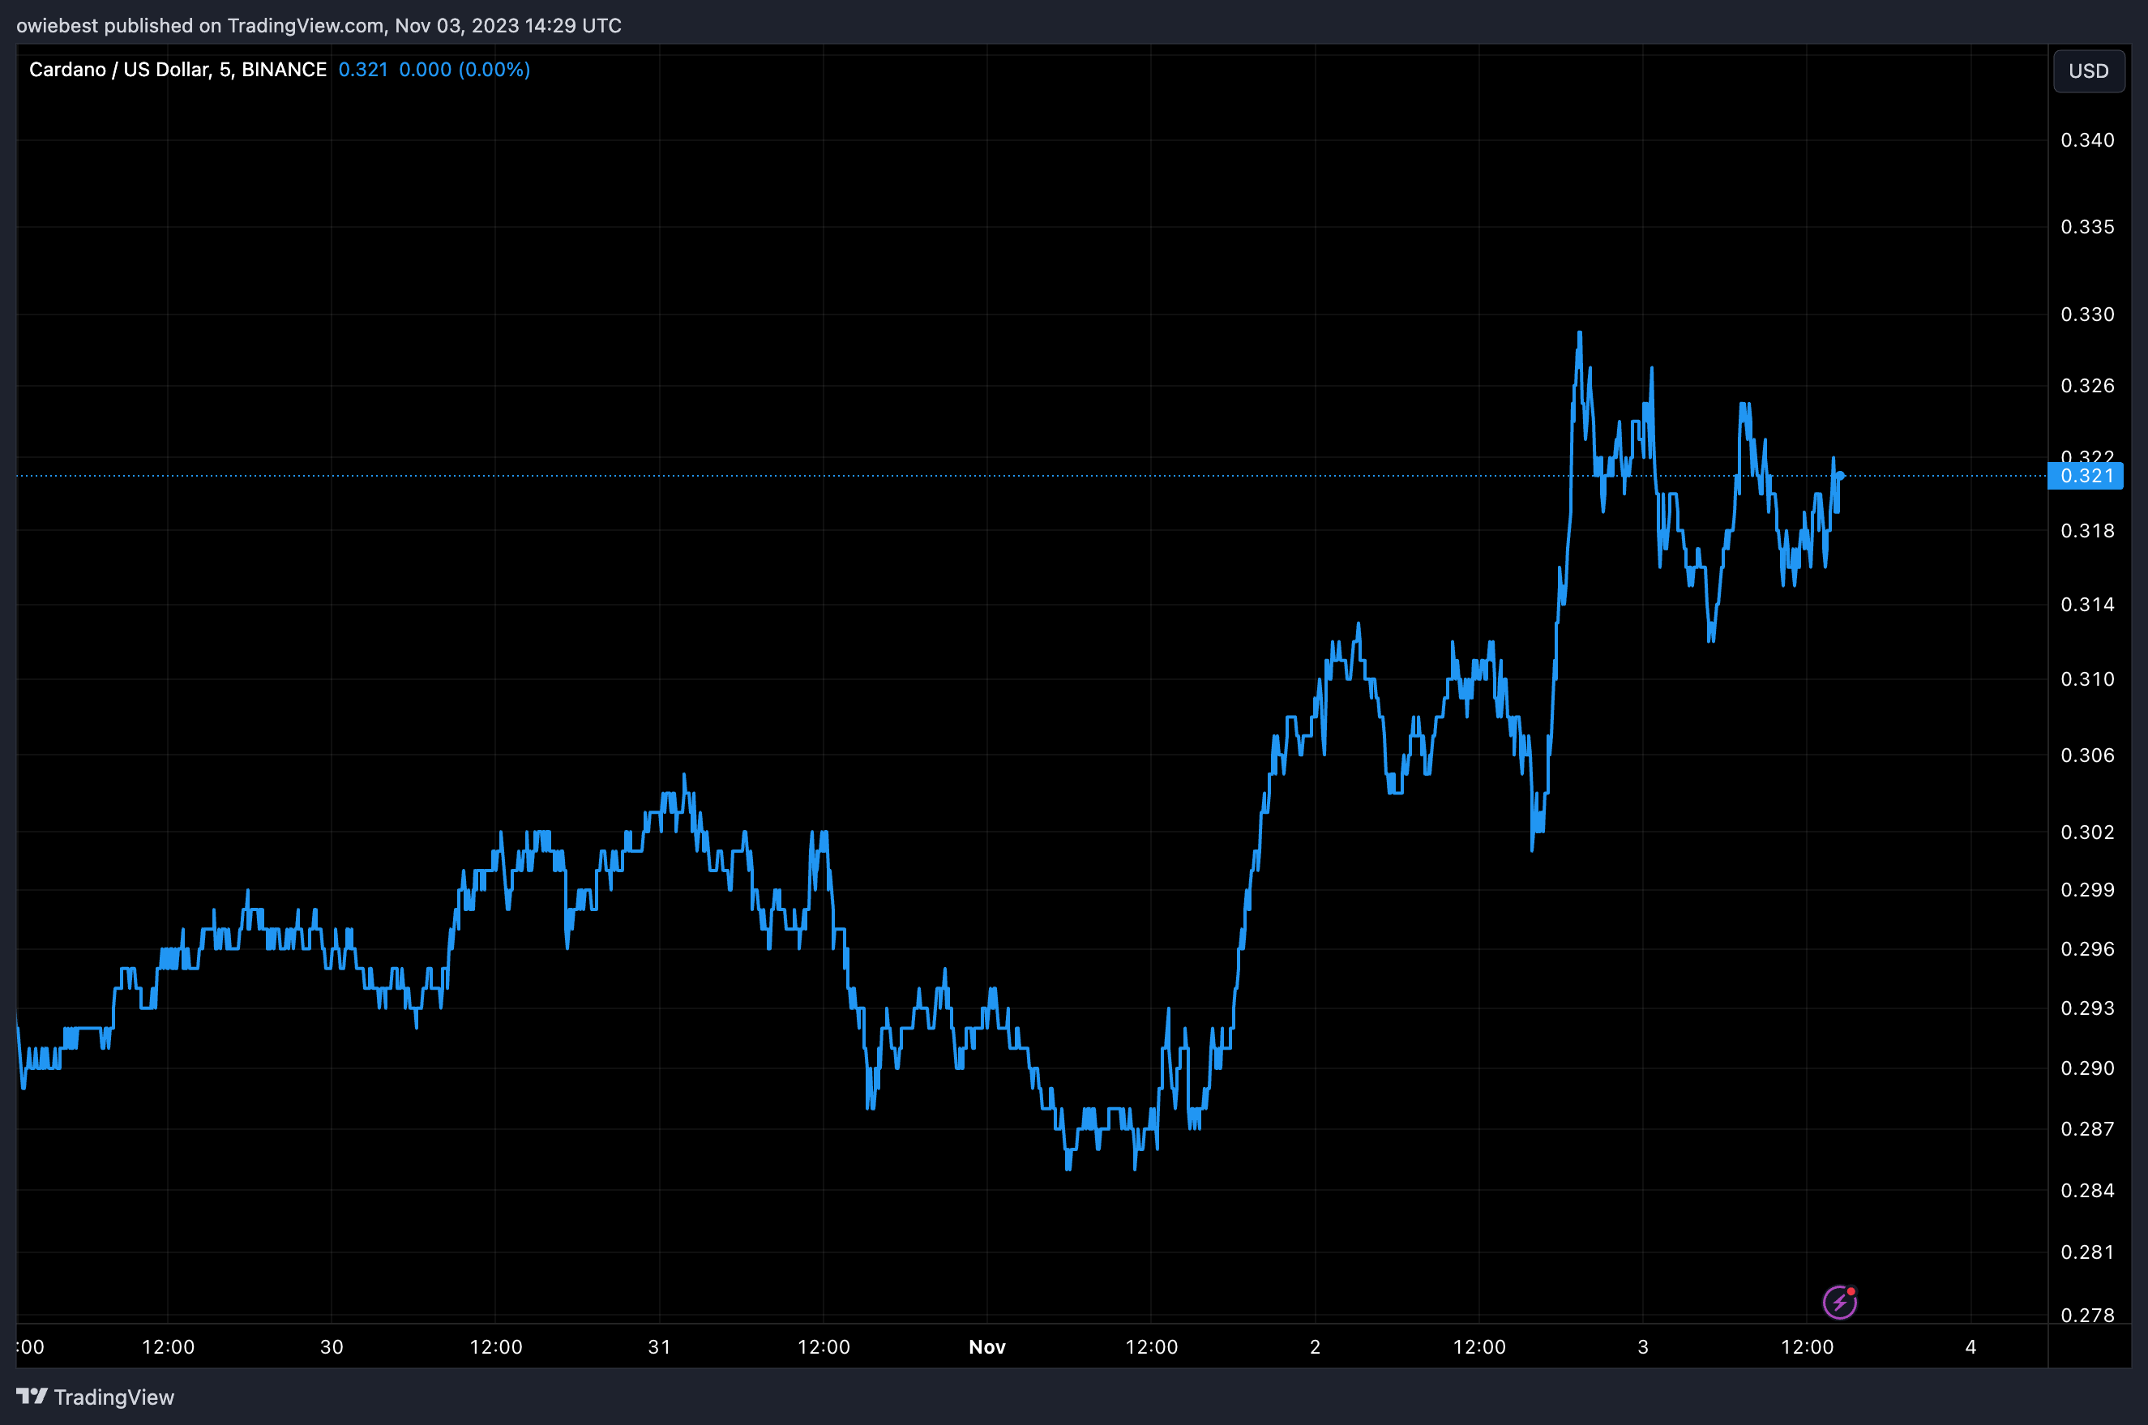The width and height of the screenshot is (2148, 1425).
Task: Click the 4 date label on time axis
Action: click(x=1970, y=1347)
